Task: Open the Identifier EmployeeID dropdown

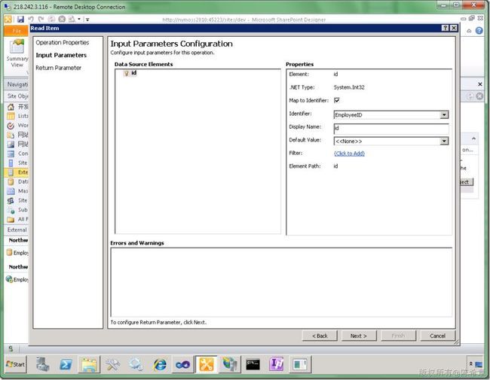Action: point(444,115)
